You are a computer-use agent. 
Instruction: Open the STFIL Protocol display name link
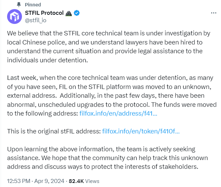44,13
